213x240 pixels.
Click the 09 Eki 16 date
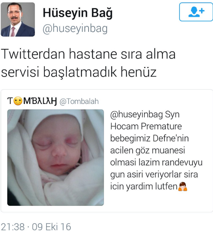click(51, 227)
